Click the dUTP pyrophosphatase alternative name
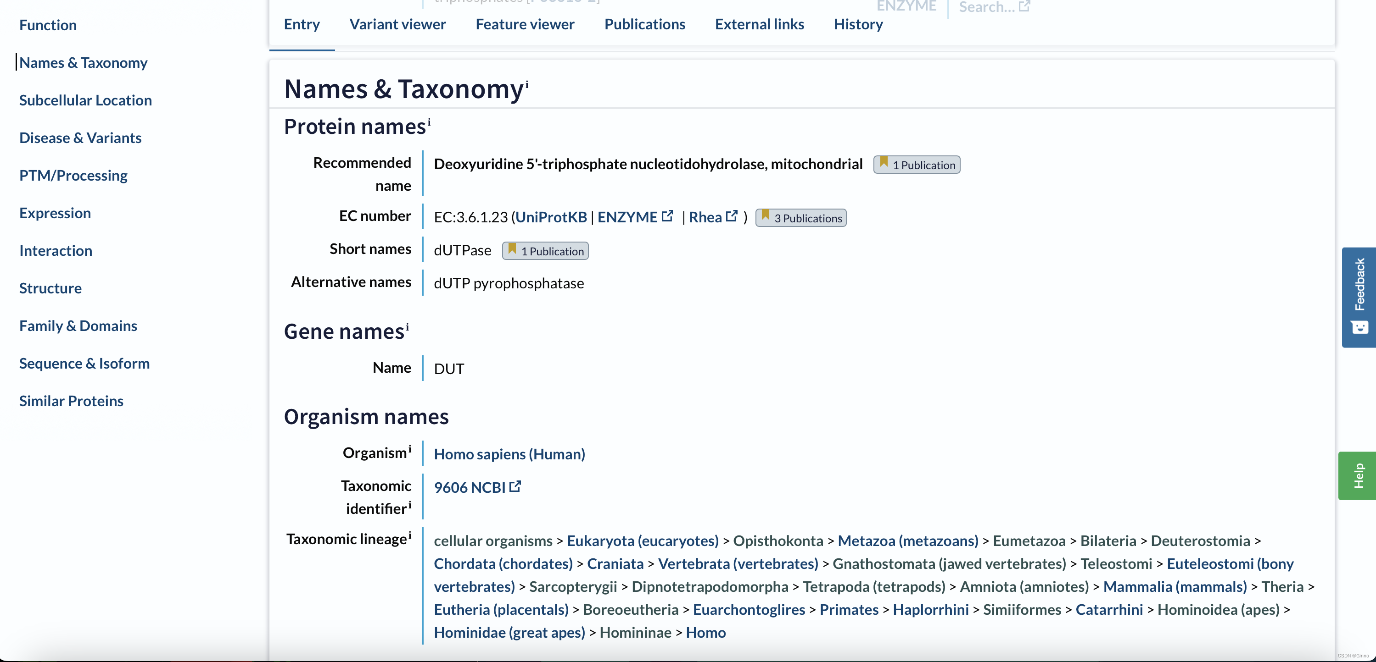The width and height of the screenshot is (1376, 662). [x=509, y=283]
